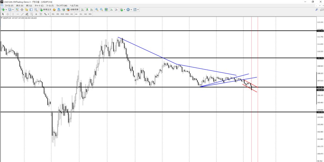Switch to the MN timeframe button
The height and width of the screenshot is (162, 324).
coord(90,14)
